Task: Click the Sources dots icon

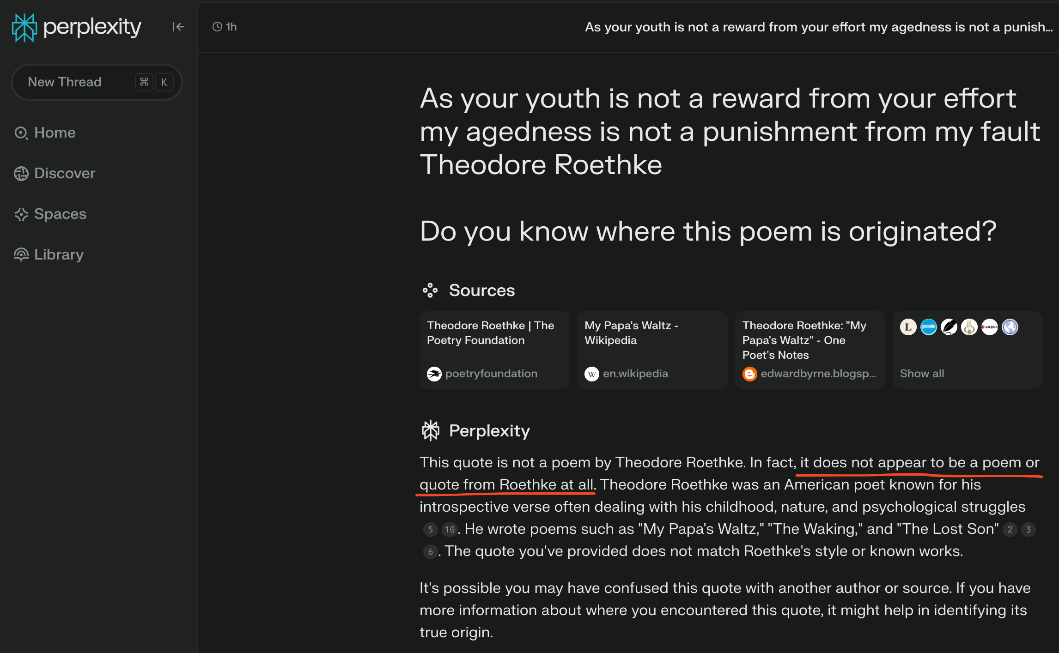Action: coord(430,290)
